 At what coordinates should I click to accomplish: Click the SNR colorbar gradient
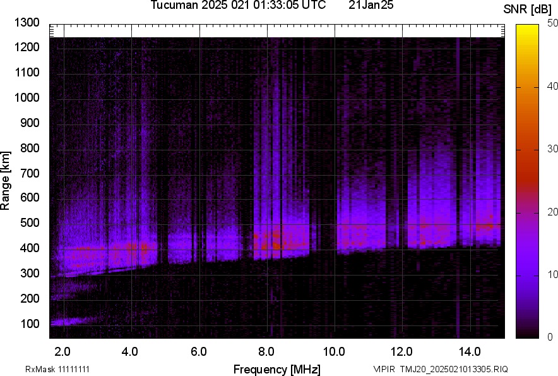click(527, 181)
